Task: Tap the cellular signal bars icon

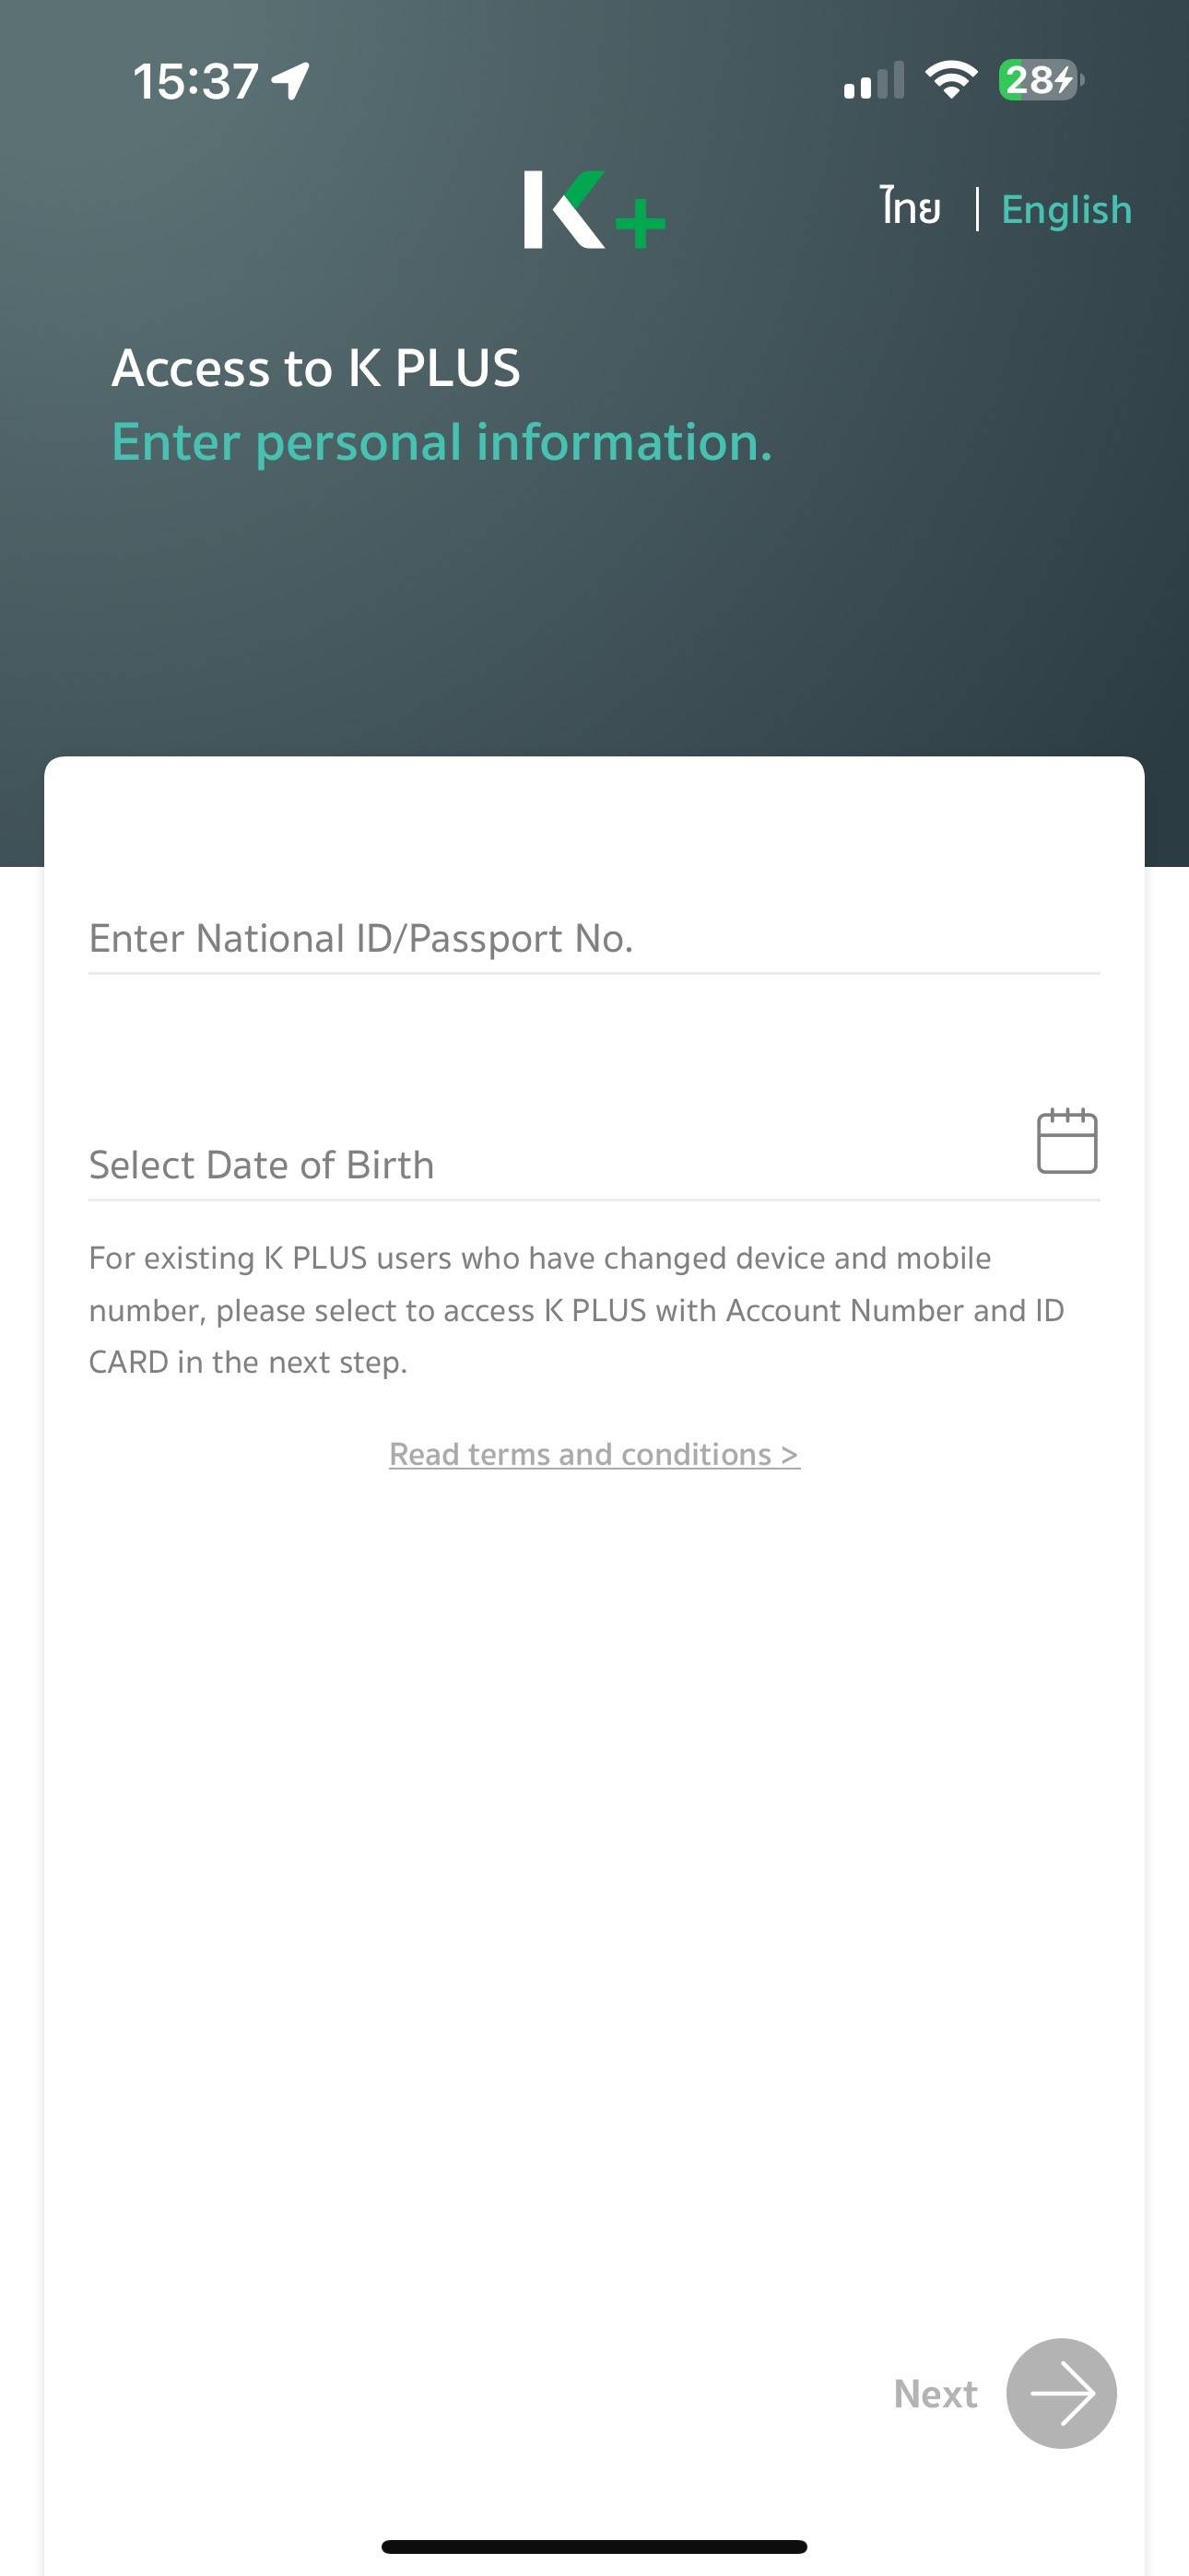Action: click(x=873, y=81)
